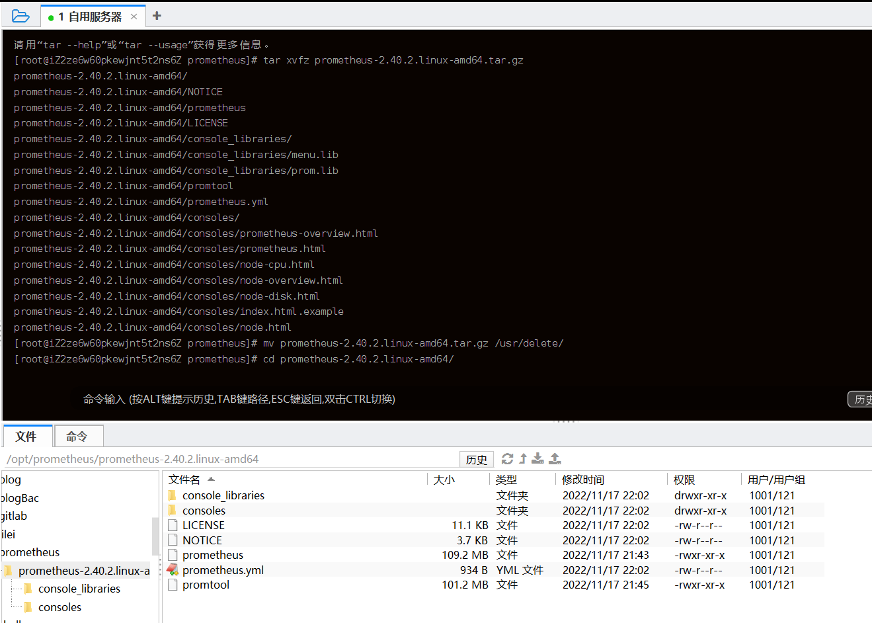Select the prometheus.yml file name

(x=223, y=570)
